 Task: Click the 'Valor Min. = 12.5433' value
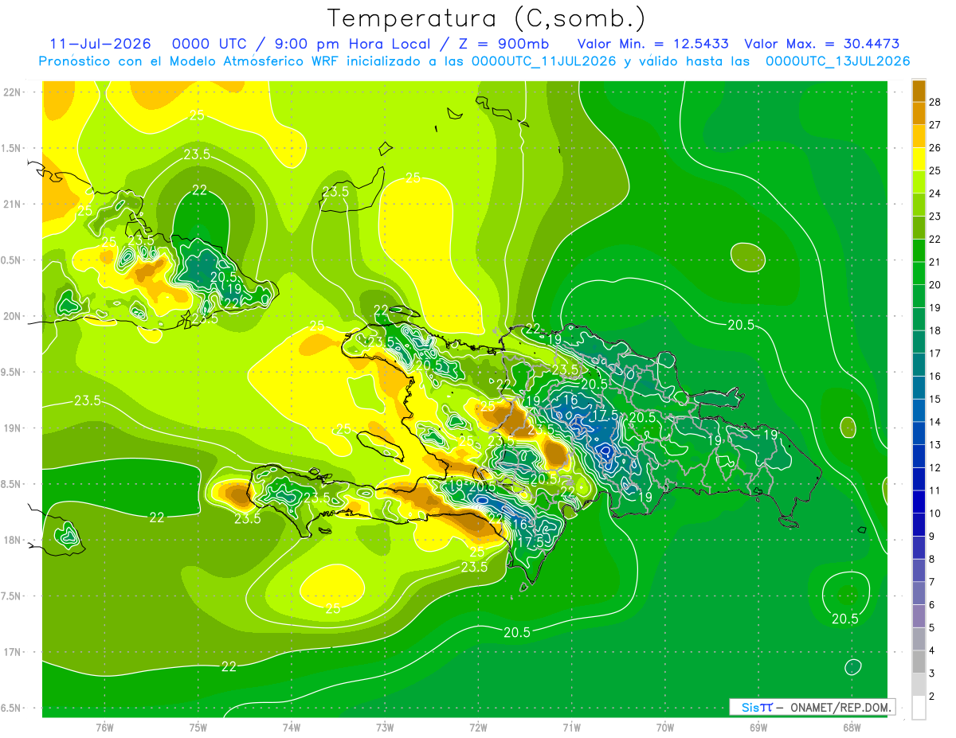pos(653,44)
